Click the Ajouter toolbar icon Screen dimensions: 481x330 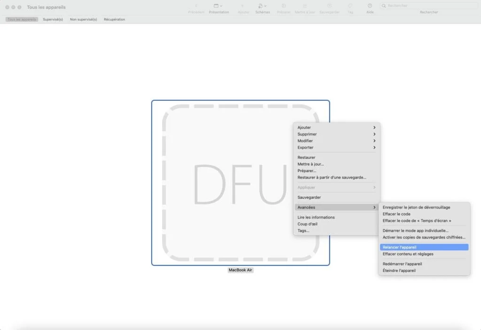pyautogui.click(x=243, y=7)
